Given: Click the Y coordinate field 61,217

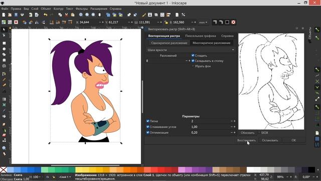Looking at the screenshot, I should point(116,22).
